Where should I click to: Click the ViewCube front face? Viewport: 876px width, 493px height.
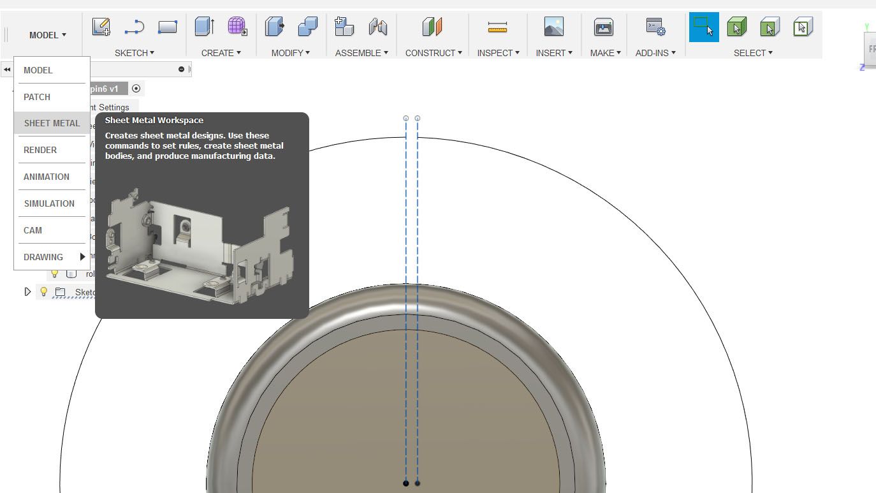click(870, 48)
